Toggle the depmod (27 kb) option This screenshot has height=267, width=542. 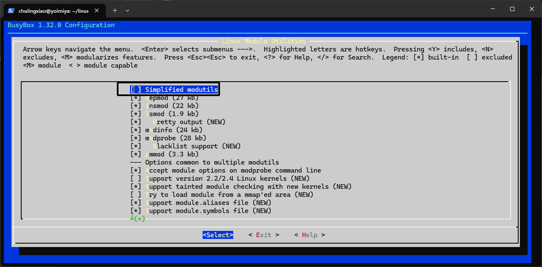click(x=164, y=98)
